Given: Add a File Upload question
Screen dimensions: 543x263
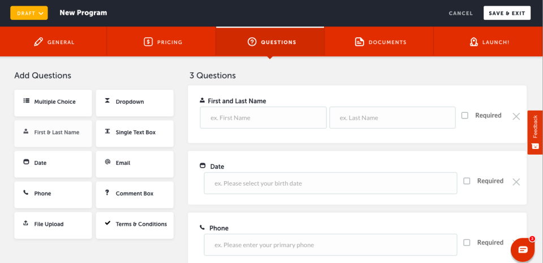Looking at the screenshot, I should pyautogui.click(x=53, y=225).
